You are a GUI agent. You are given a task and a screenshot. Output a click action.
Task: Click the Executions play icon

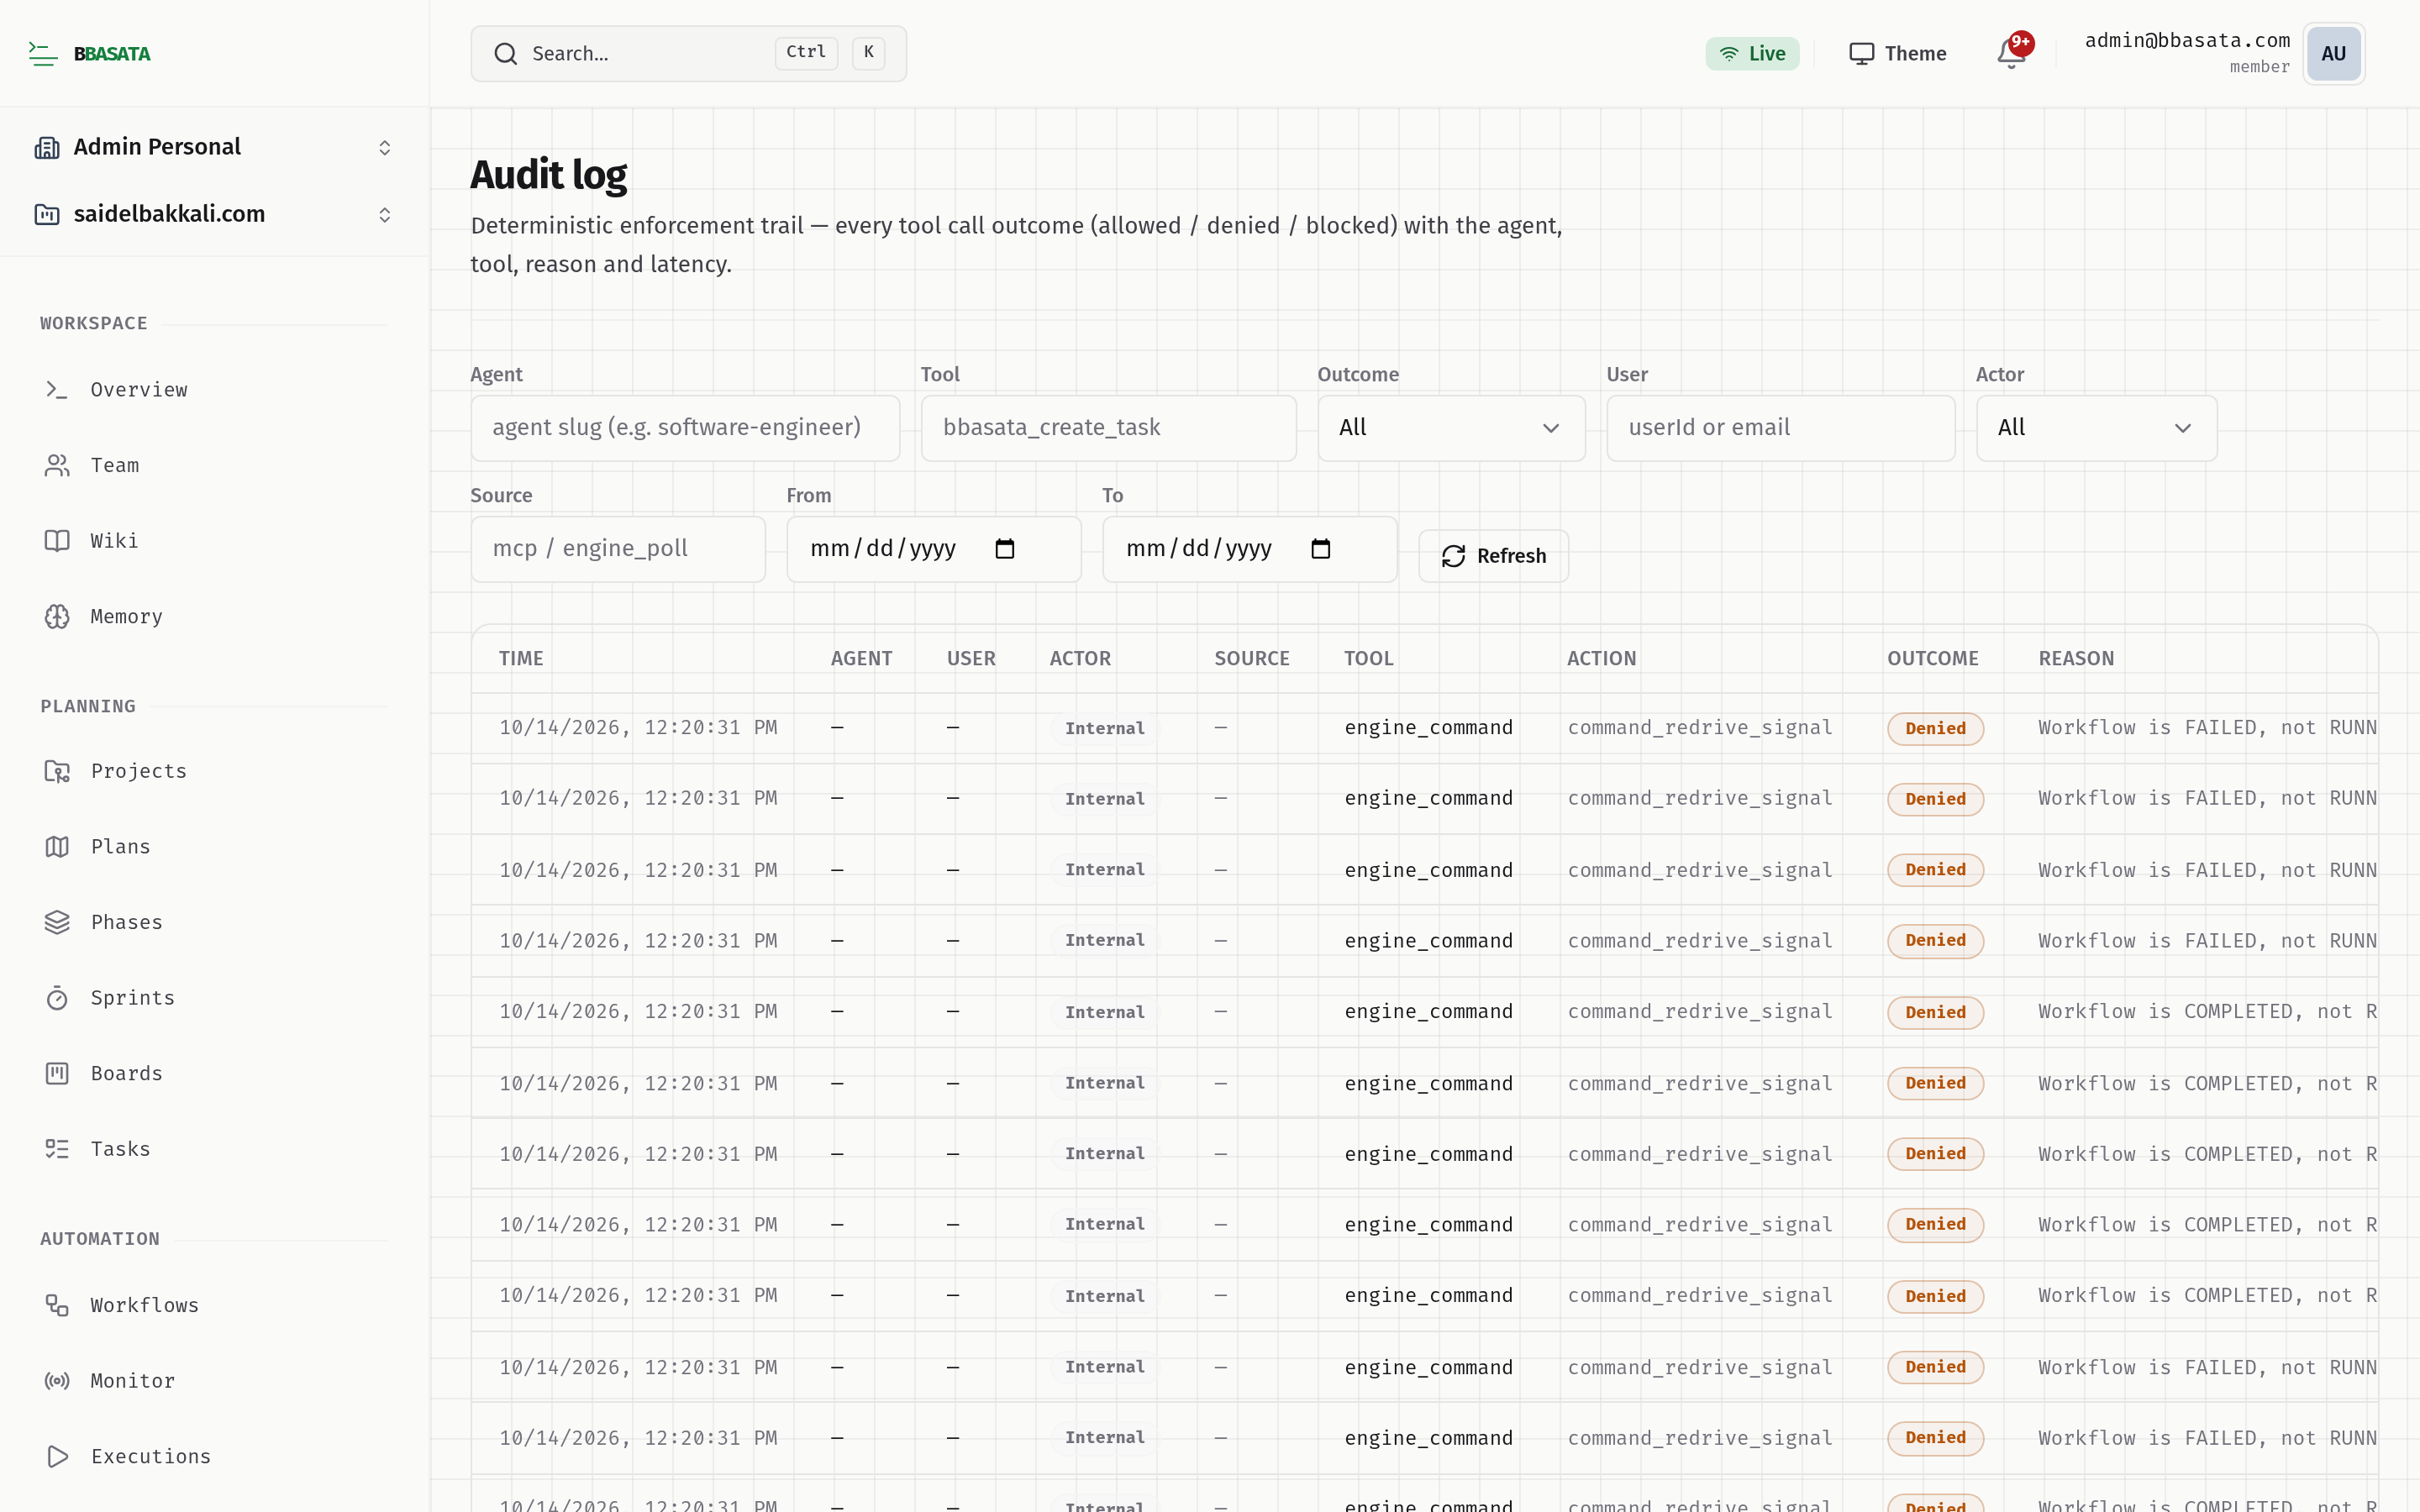point(57,1456)
